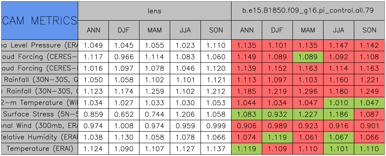386x156 pixels.
Task: Select the Surface Stress row label
Action: 40,114
